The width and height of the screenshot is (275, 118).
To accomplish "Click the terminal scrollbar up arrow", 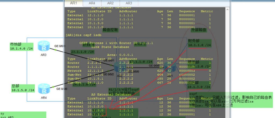I will click(x=228, y=10).
